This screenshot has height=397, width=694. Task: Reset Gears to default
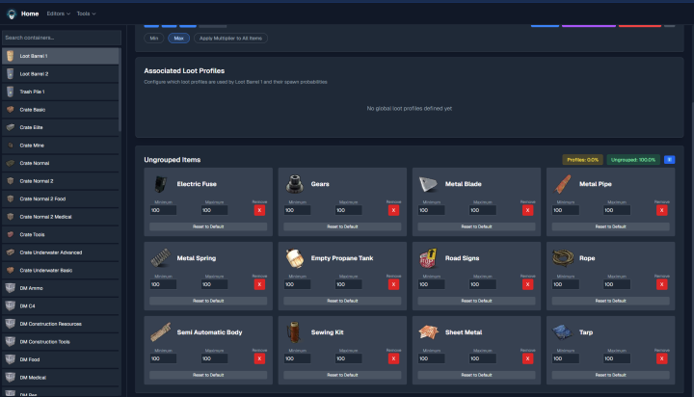[x=342, y=226]
